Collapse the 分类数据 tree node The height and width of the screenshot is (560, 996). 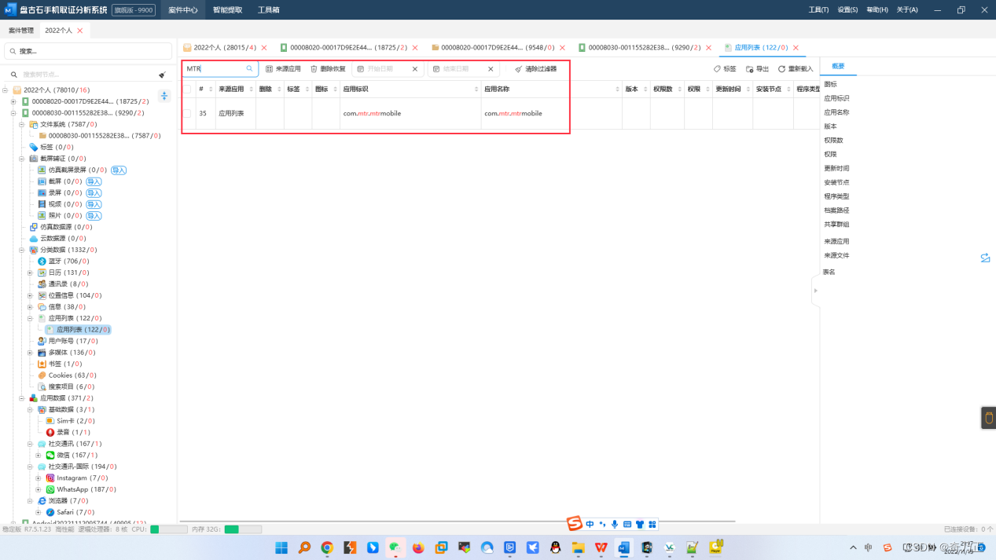click(22, 250)
